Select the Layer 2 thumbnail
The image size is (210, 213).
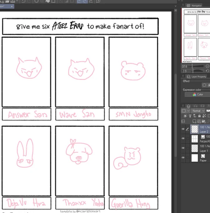(195, 129)
